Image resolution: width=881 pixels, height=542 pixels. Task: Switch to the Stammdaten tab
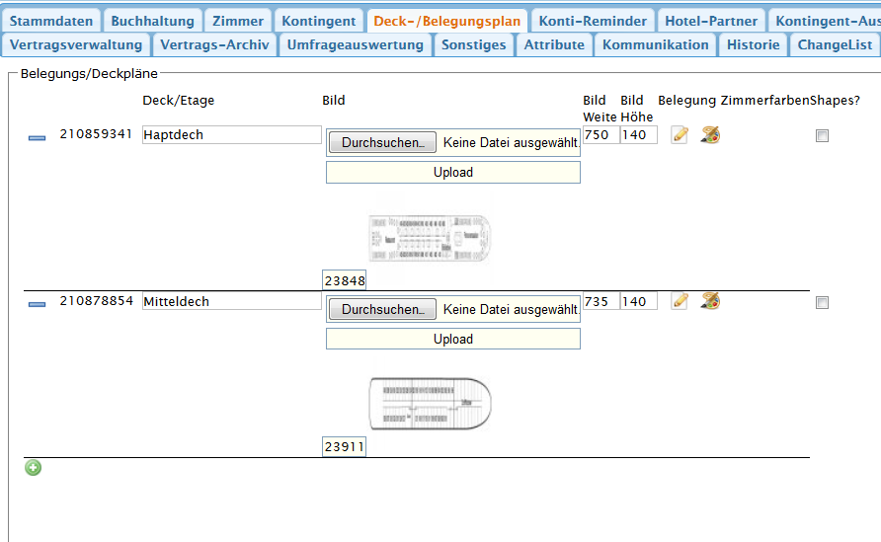[x=51, y=21]
